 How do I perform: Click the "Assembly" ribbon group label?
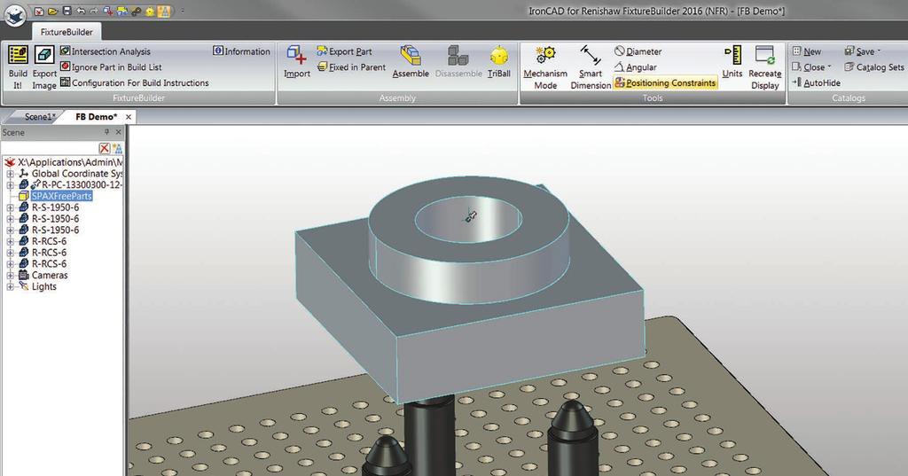(x=397, y=98)
